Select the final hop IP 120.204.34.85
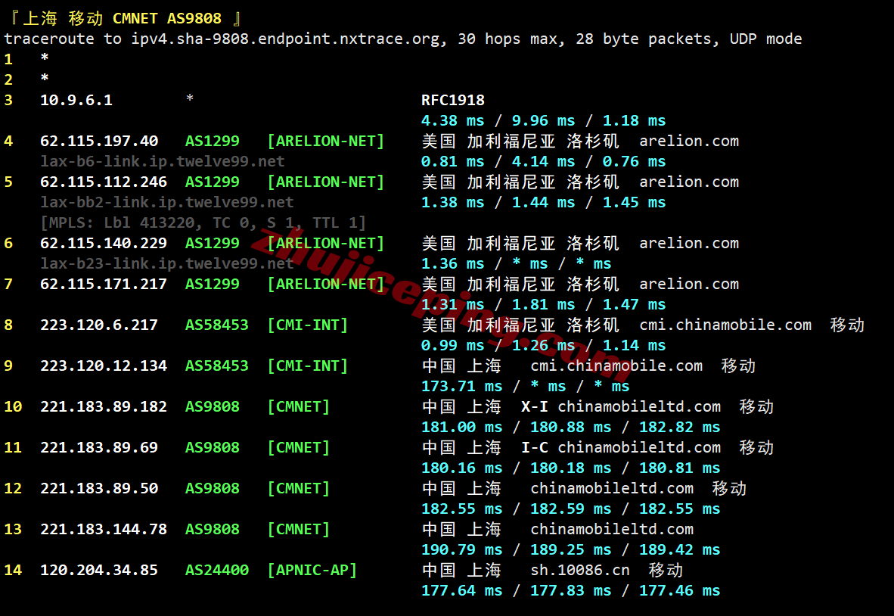This screenshot has width=894, height=616. [99, 570]
